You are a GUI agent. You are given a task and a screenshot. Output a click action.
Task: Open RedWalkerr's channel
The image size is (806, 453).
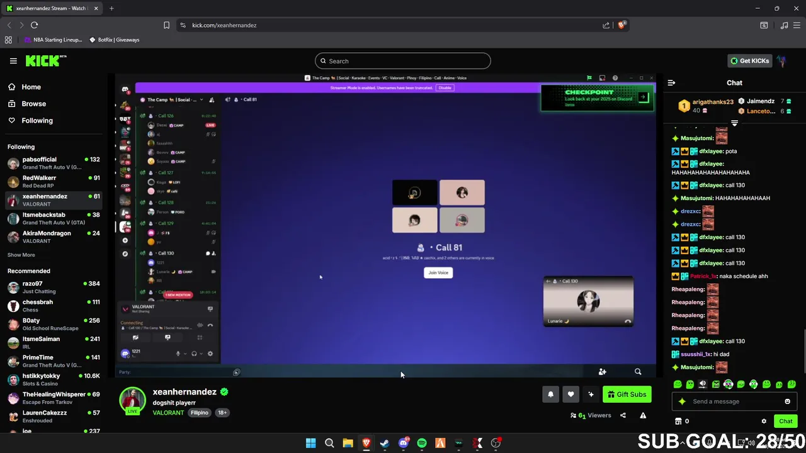54,182
